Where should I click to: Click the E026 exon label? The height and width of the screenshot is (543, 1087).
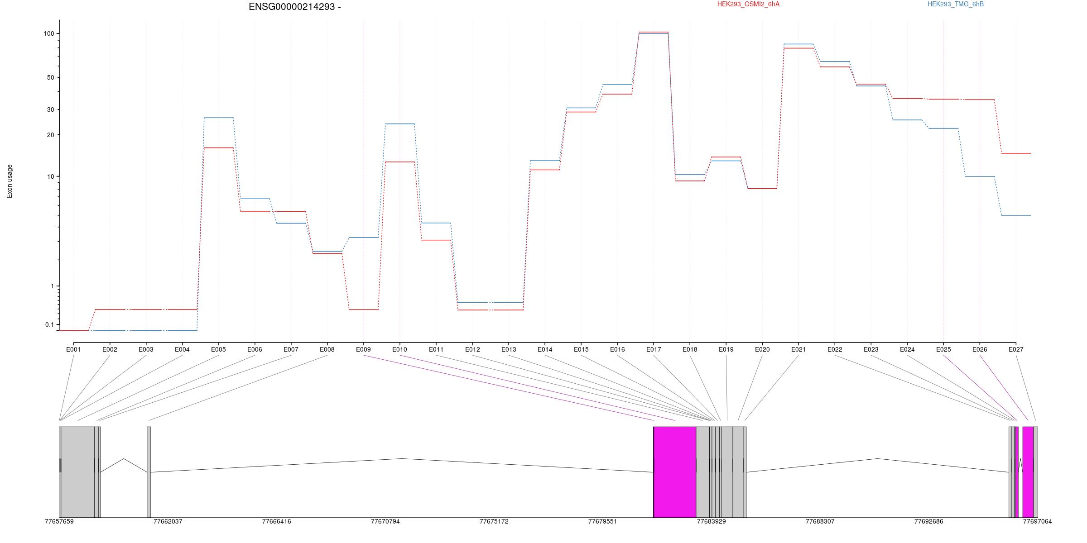pos(980,349)
